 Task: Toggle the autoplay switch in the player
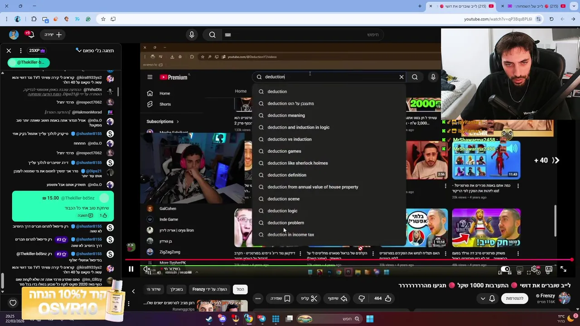click(505, 269)
